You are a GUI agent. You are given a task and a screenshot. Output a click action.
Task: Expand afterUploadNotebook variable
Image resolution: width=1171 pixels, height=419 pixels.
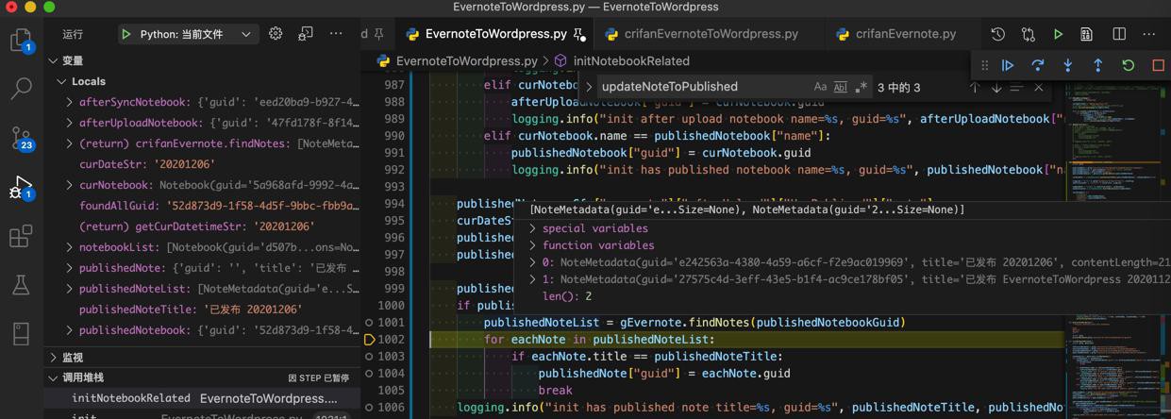pos(69,123)
